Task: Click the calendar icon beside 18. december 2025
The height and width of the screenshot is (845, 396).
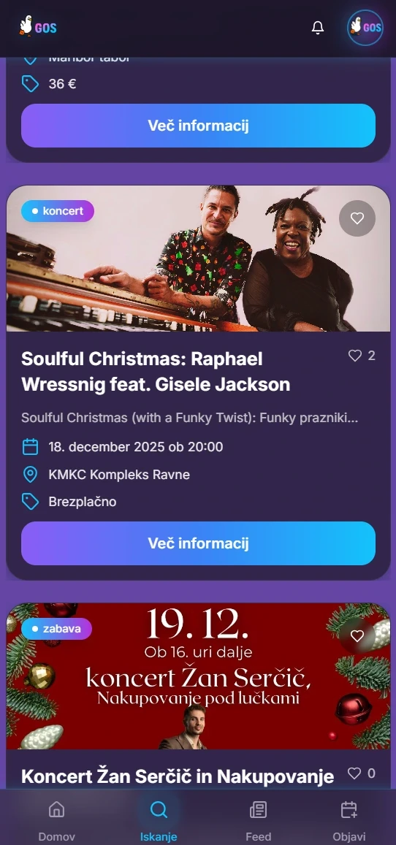Action: click(x=30, y=447)
